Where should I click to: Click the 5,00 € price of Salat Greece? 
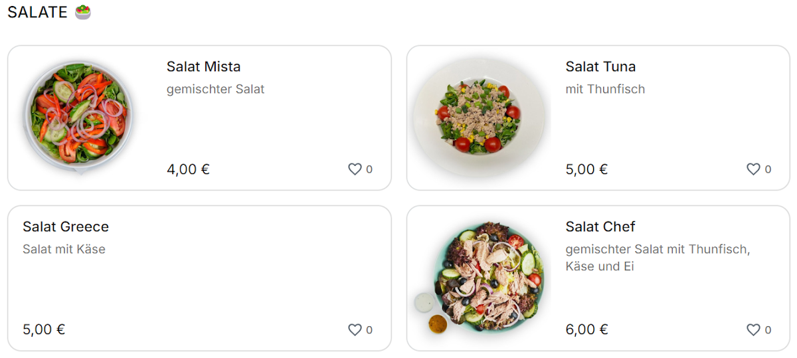click(44, 329)
